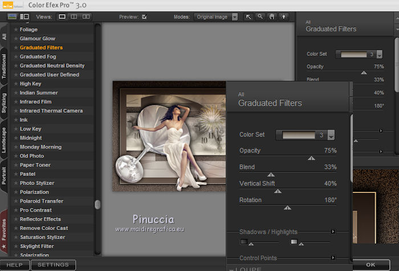The image size is (399, 271).
Task: Expand the Shadows / Highlights section
Action: 333,232
